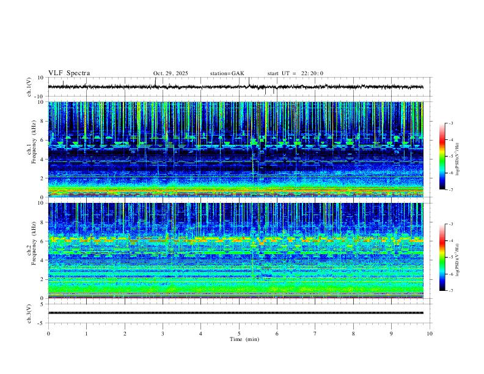The image size is (484, 374).
Task: Click the "ch.3(V)" axis label
Action: point(29,313)
